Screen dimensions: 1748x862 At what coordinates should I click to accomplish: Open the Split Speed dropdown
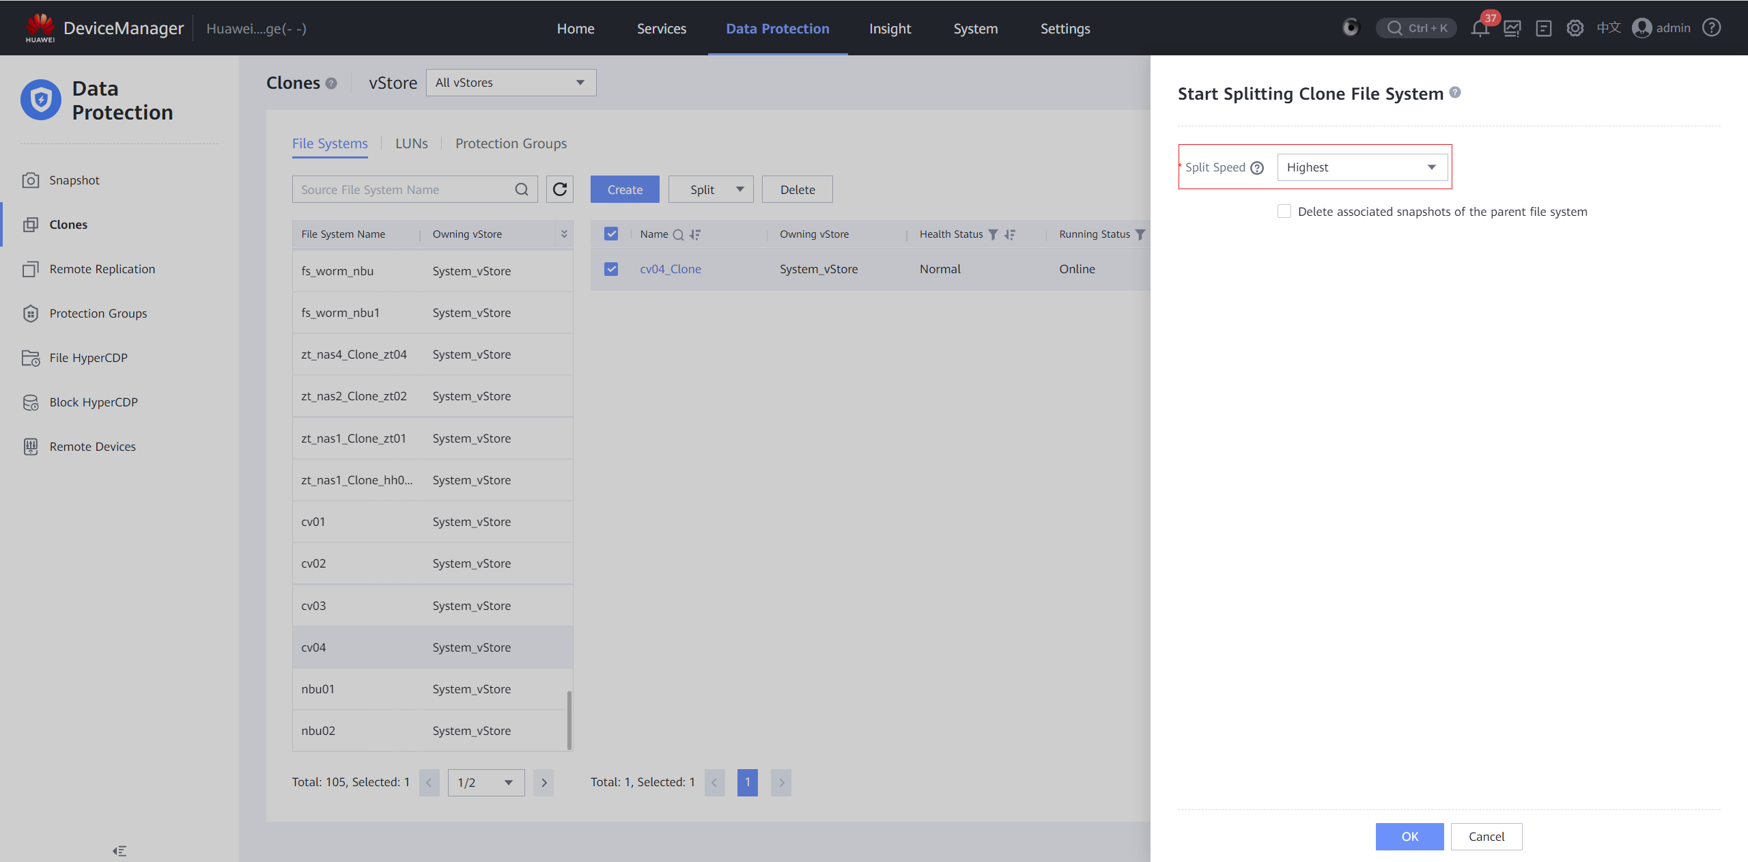(1362, 167)
